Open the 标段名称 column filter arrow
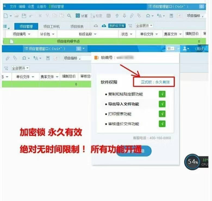212x201 pixels. [x=95, y=34]
